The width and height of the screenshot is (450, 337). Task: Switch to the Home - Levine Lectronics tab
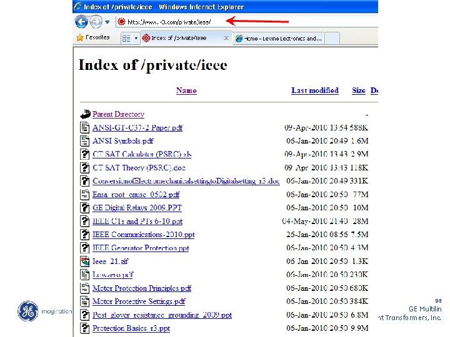point(278,38)
